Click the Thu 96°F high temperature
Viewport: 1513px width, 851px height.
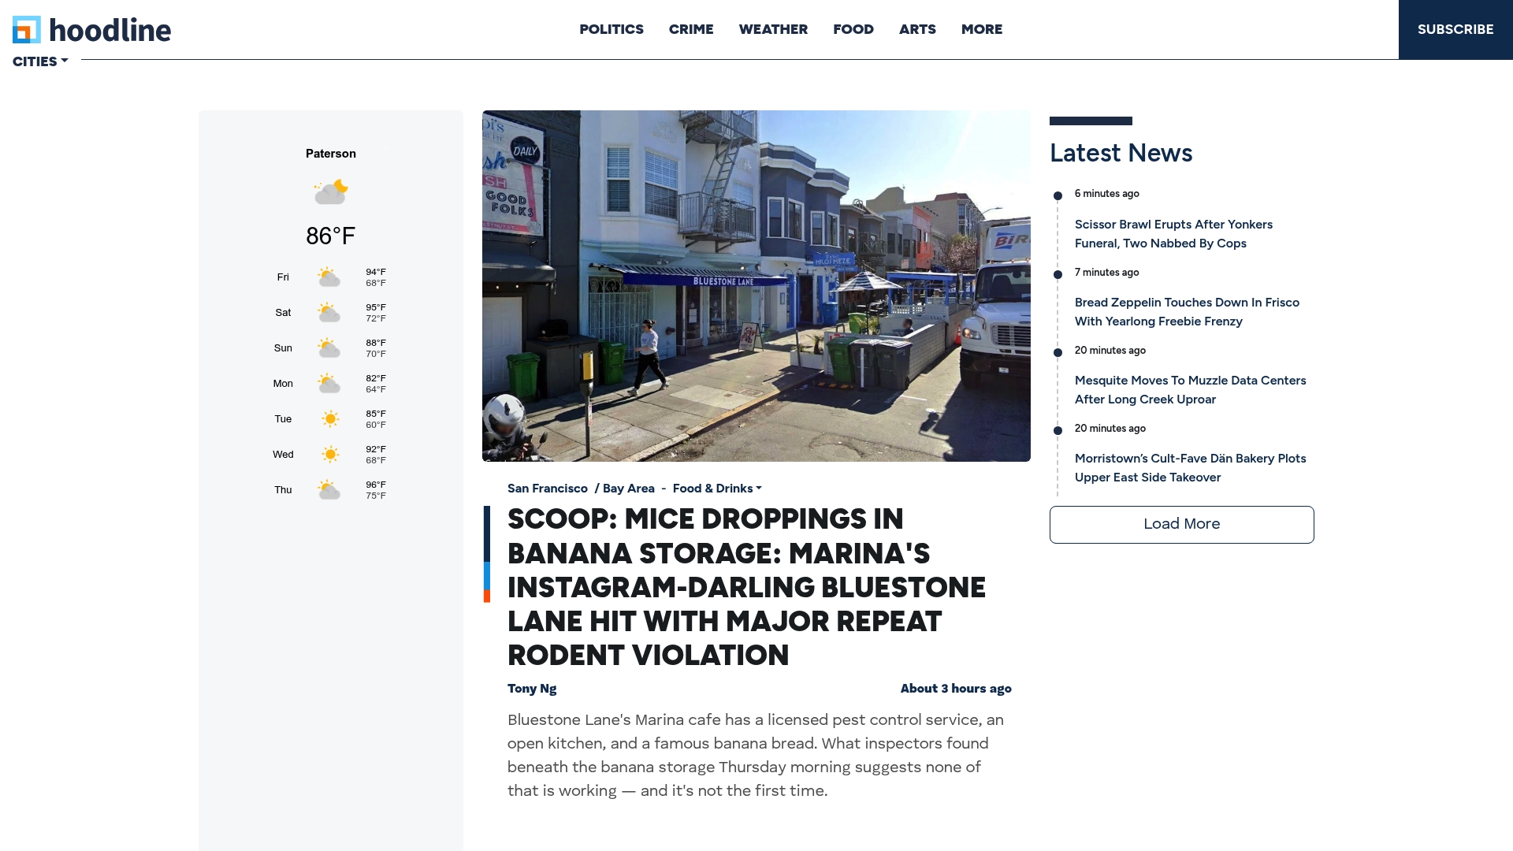(x=376, y=485)
